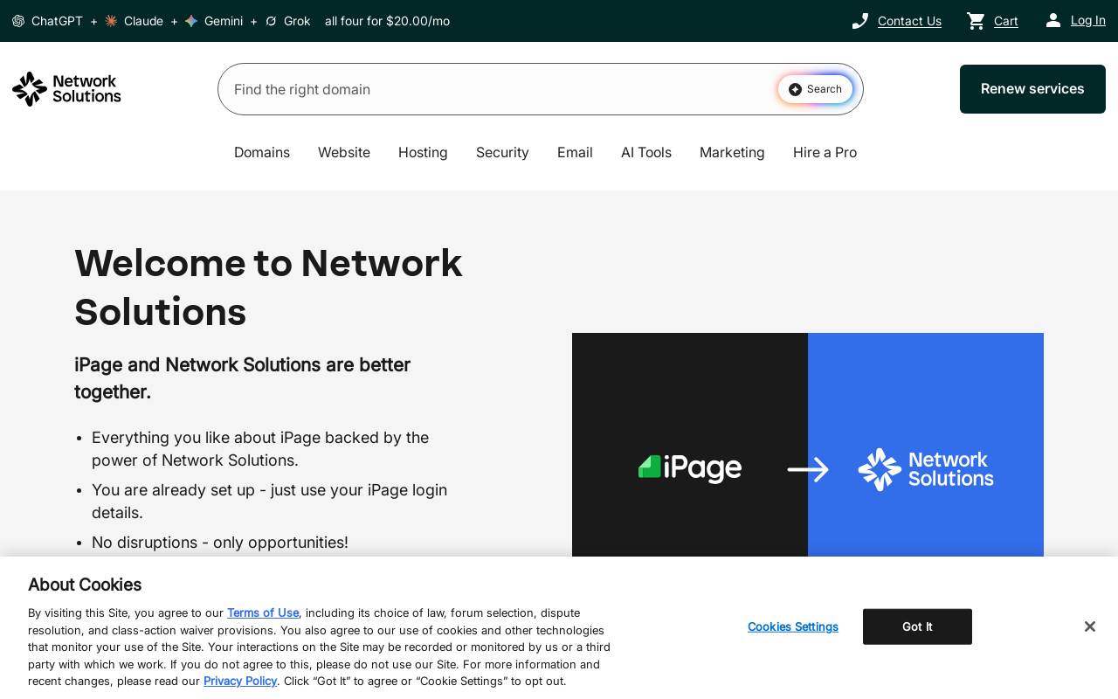The width and height of the screenshot is (1118, 699).
Task: Click the Renew services button
Action: coord(1032,89)
